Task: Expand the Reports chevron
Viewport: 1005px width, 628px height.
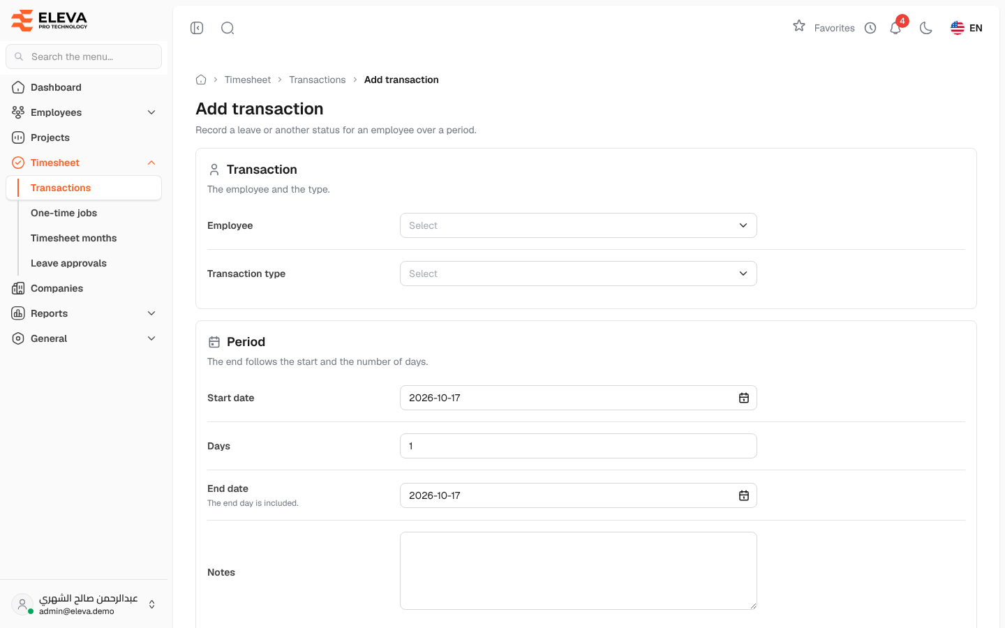Action: coord(151,313)
